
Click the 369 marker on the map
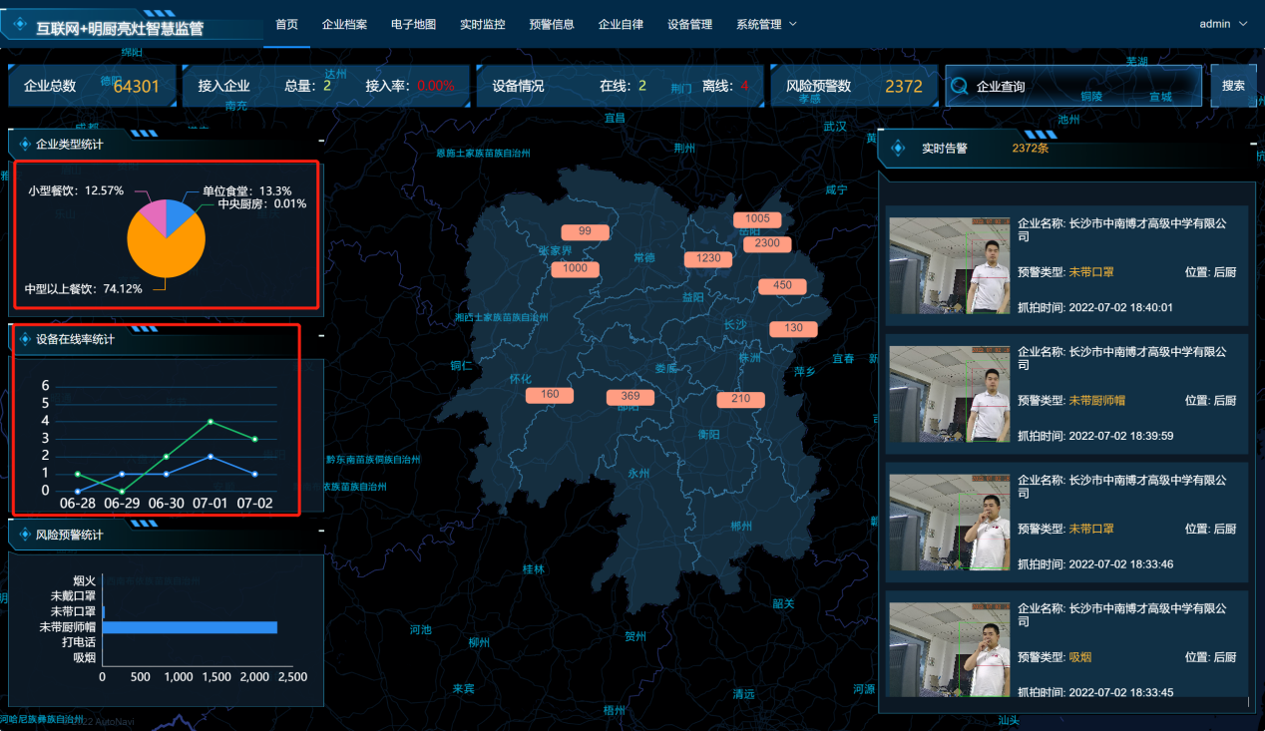[x=631, y=397]
